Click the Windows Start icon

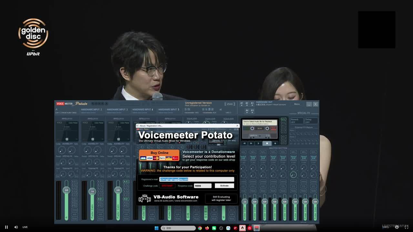tap(156, 228)
